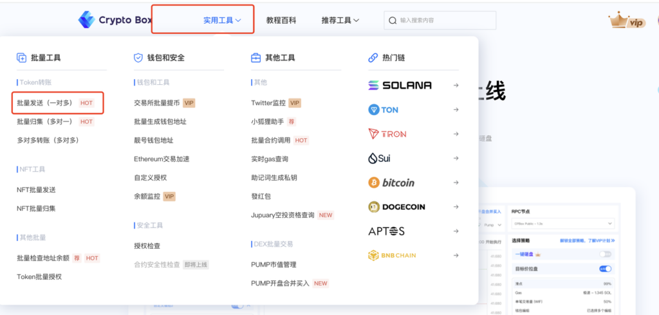Open 助记词生成私钥
659x315 pixels.
(274, 177)
